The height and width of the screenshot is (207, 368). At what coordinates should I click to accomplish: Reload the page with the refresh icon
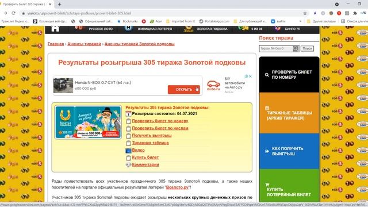pyautogui.click(x=14, y=13)
